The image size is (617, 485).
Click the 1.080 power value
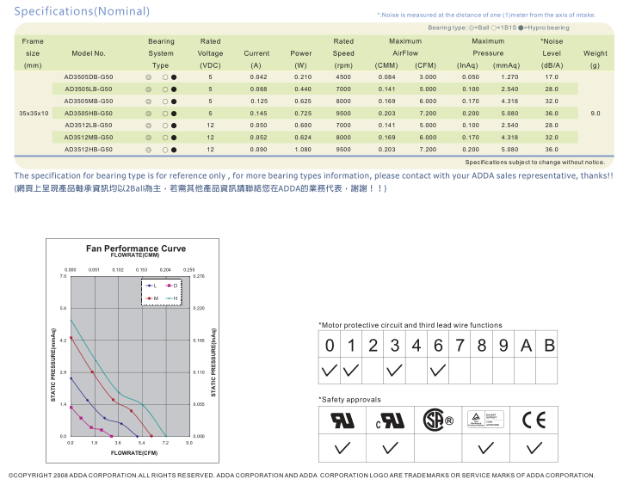(303, 150)
